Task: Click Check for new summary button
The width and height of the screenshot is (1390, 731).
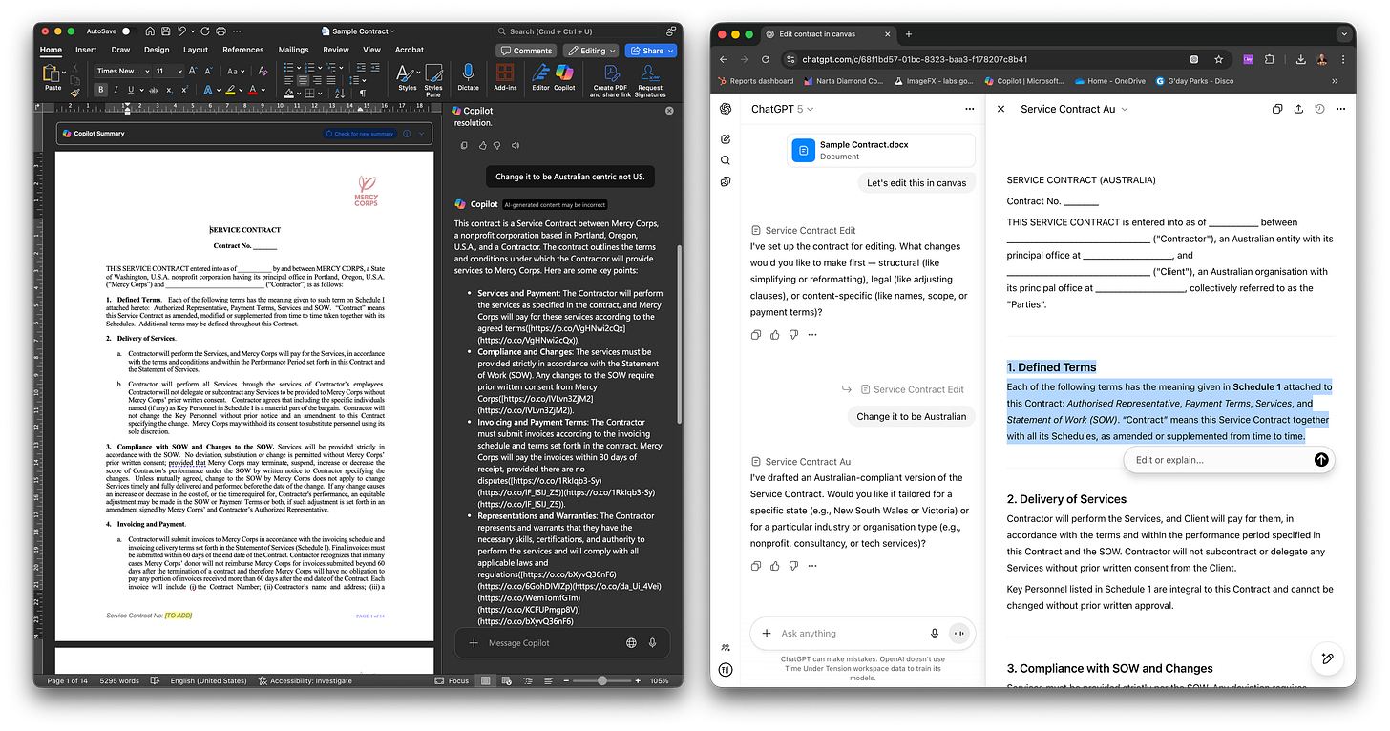Action: (x=359, y=134)
